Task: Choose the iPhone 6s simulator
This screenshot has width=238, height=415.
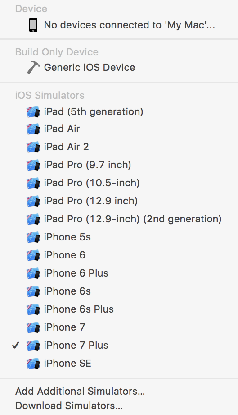Action: point(119,291)
